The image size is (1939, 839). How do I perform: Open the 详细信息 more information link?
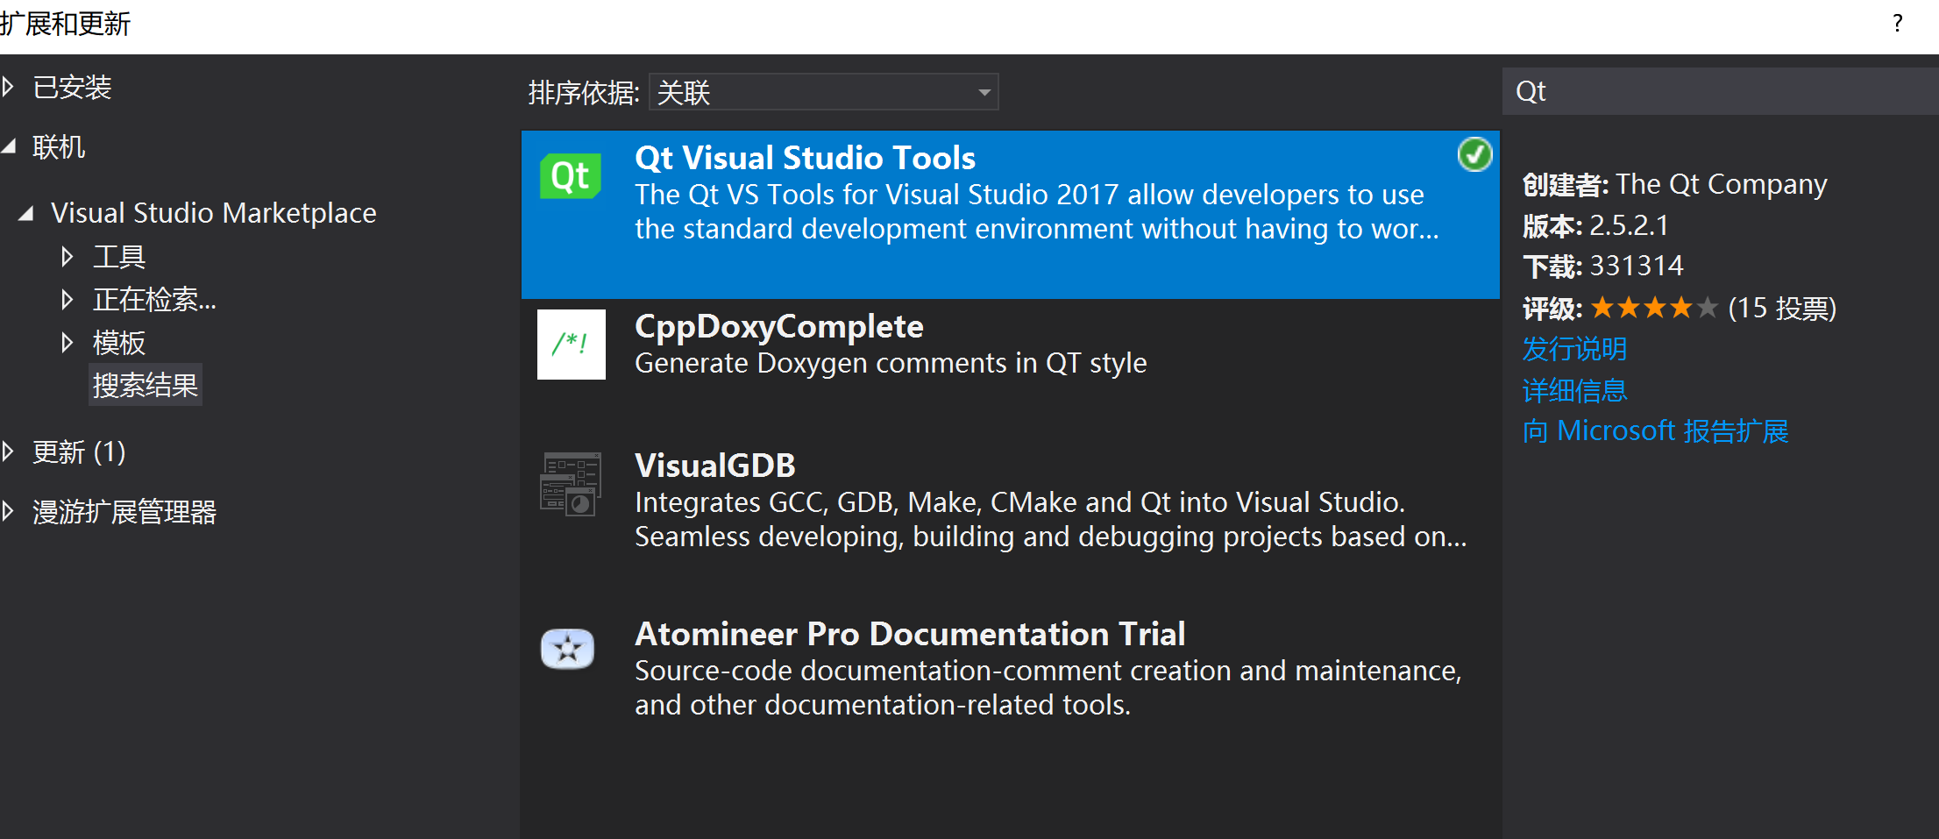coord(1574,390)
